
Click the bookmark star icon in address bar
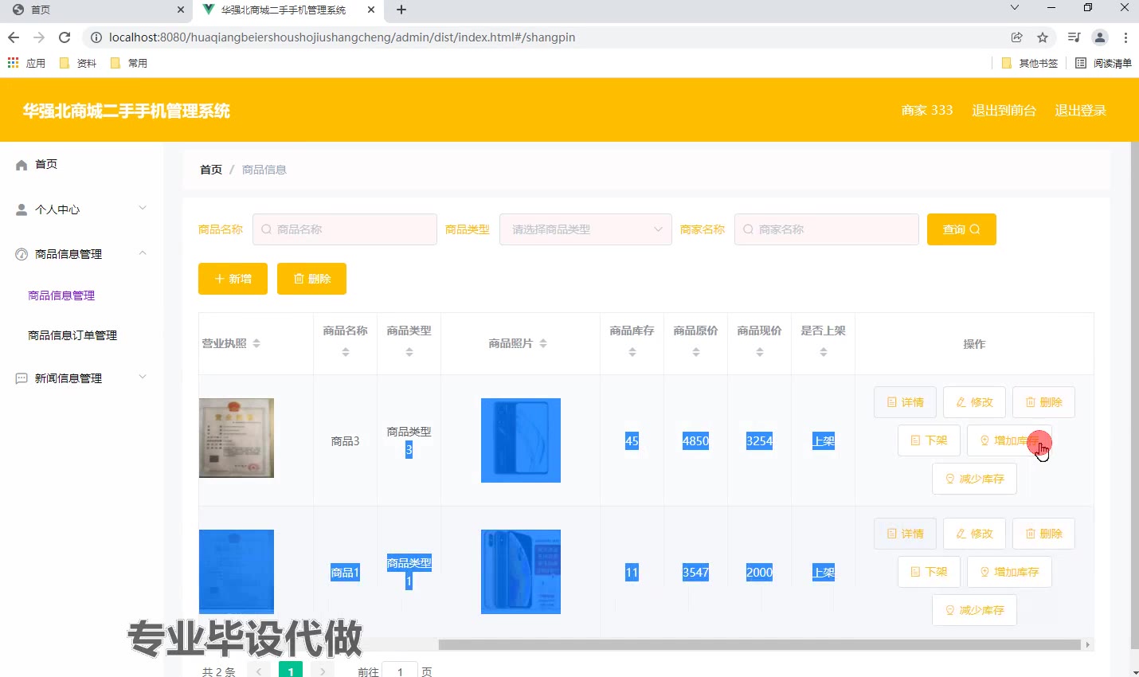[x=1043, y=37]
